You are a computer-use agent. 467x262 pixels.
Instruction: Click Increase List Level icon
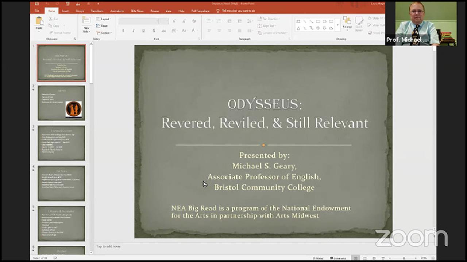239,21
